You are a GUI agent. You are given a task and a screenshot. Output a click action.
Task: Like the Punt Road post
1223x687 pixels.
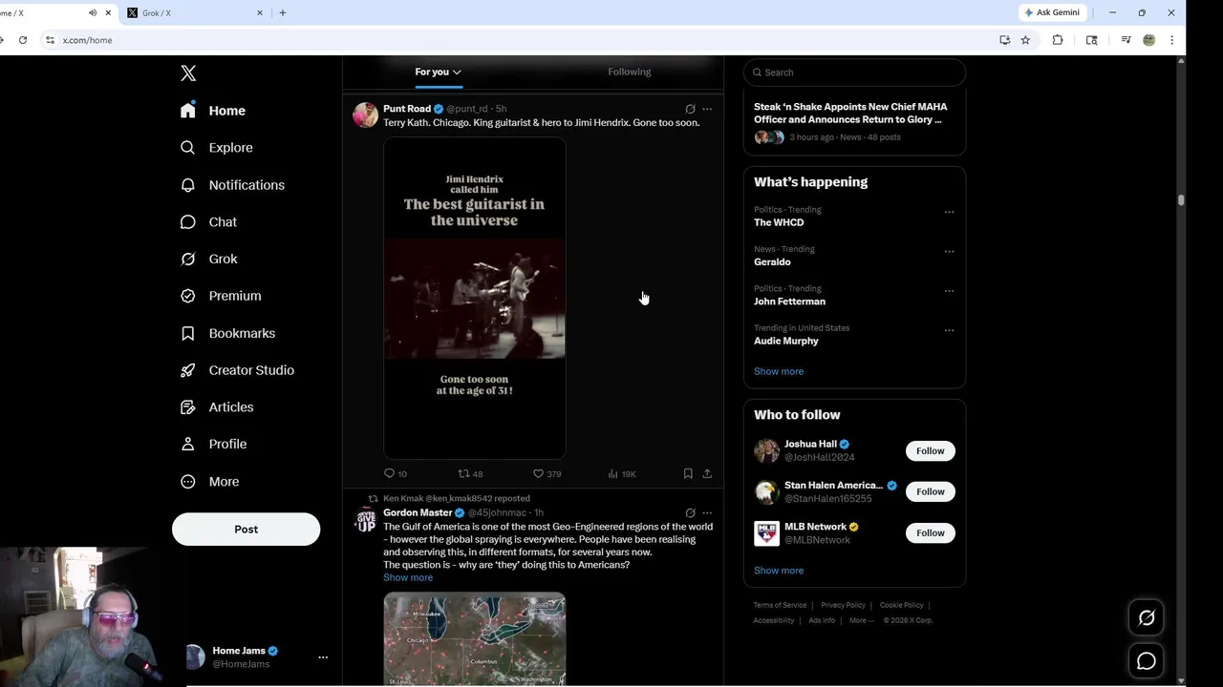538,473
